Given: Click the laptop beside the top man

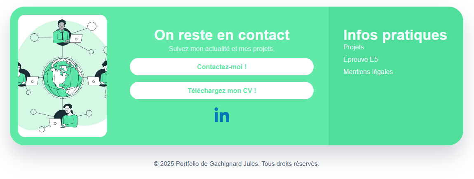Looking at the screenshot, I should tap(76, 39).
